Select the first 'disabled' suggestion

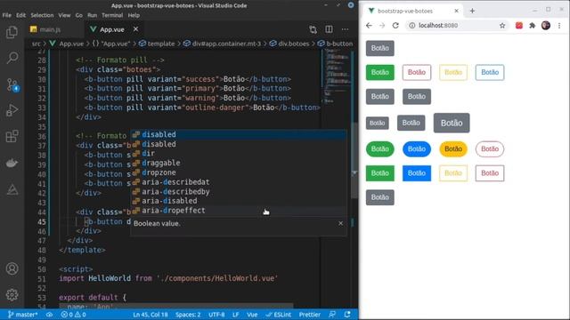(x=238, y=134)
